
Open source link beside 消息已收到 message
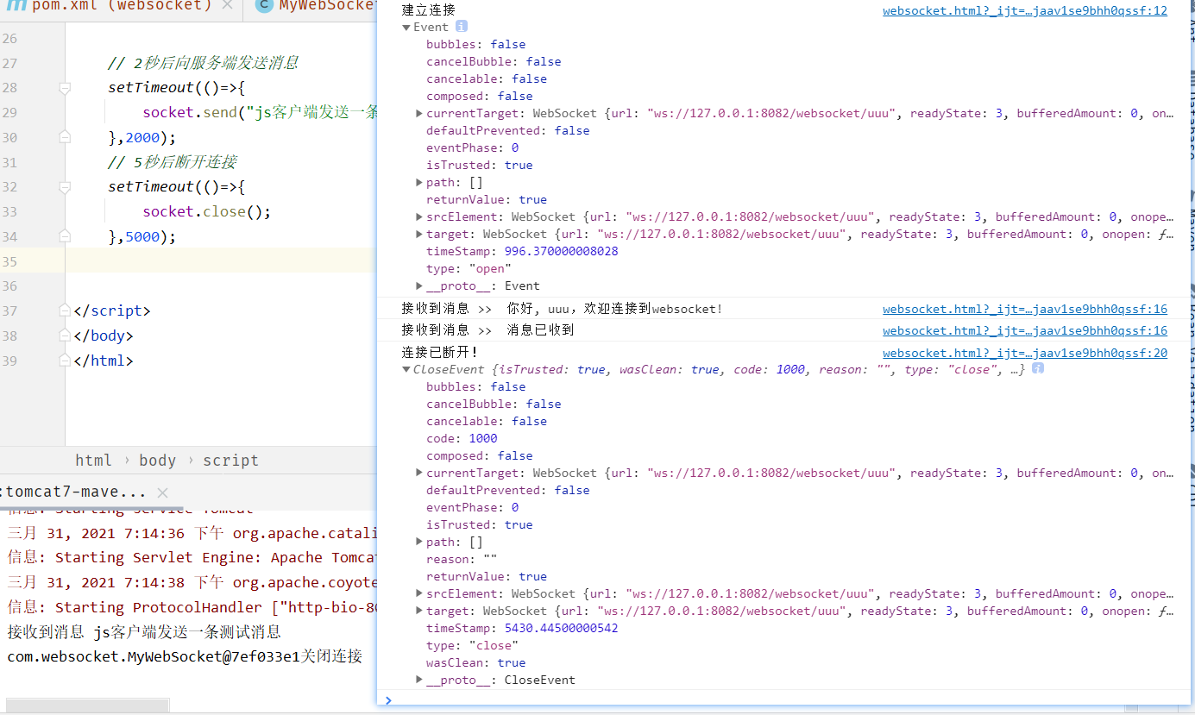pos(1025,330)
